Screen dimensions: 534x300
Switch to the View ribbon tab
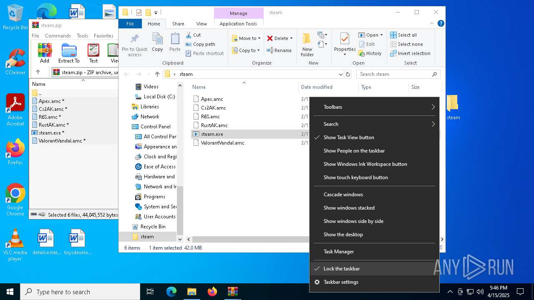coord(202,24)
